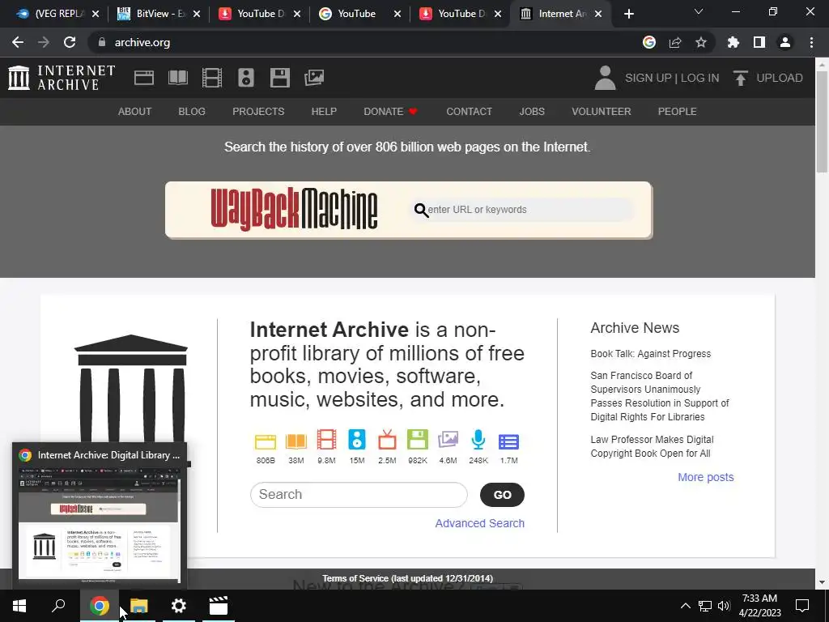Open the Chrome profile icon
Screen dimensions: 829x622
(785, 42)
